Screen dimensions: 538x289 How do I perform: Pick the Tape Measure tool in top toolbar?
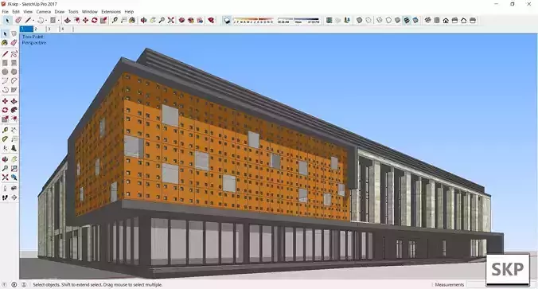[x=115, y=20]
